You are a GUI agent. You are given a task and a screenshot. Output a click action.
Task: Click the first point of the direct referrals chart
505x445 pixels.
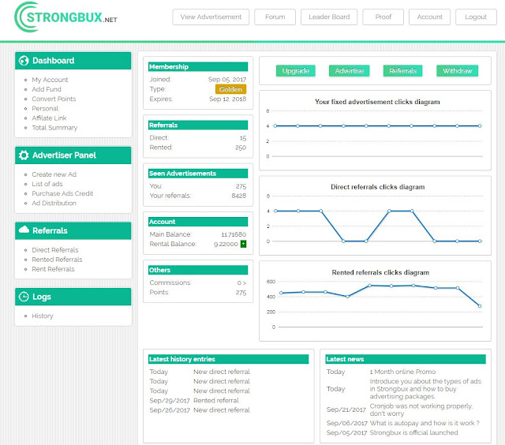275,211
